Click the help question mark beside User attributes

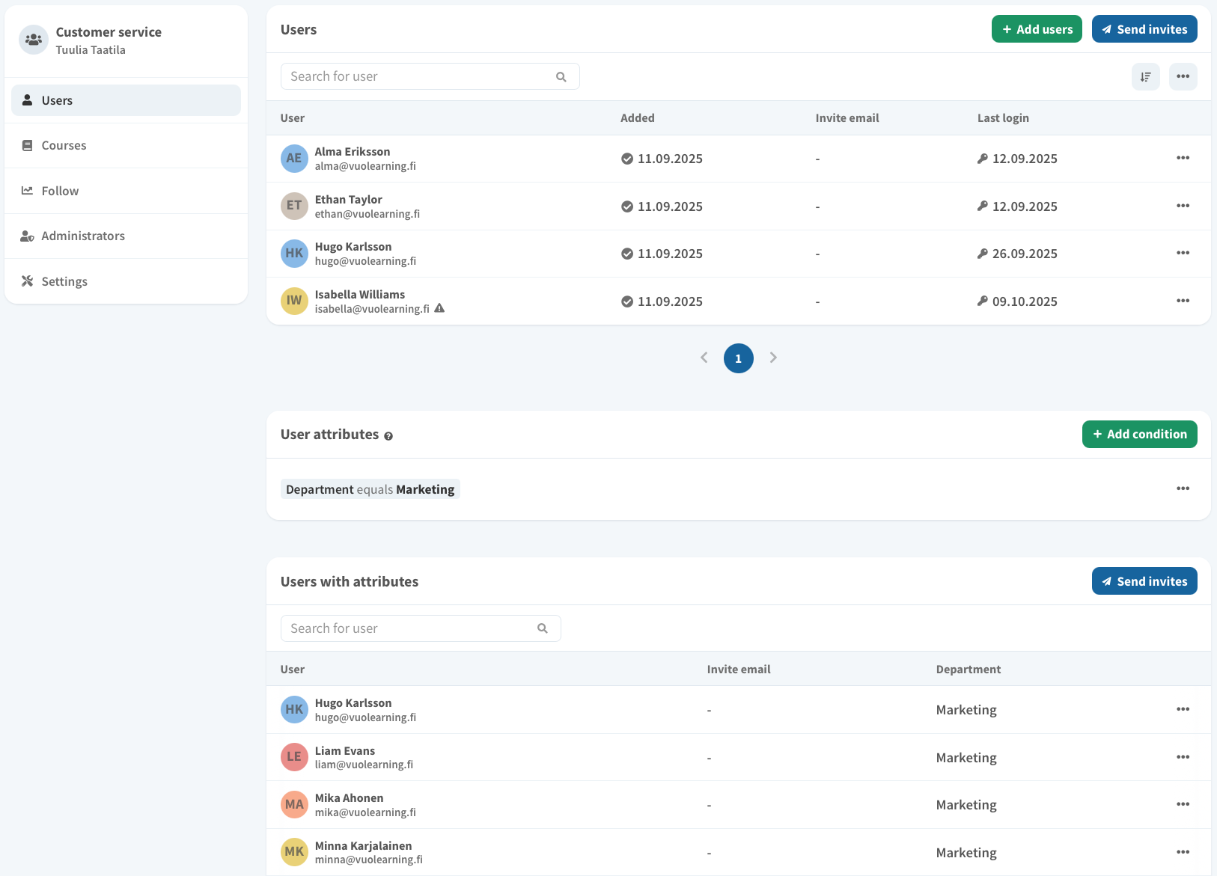[388, 436]
